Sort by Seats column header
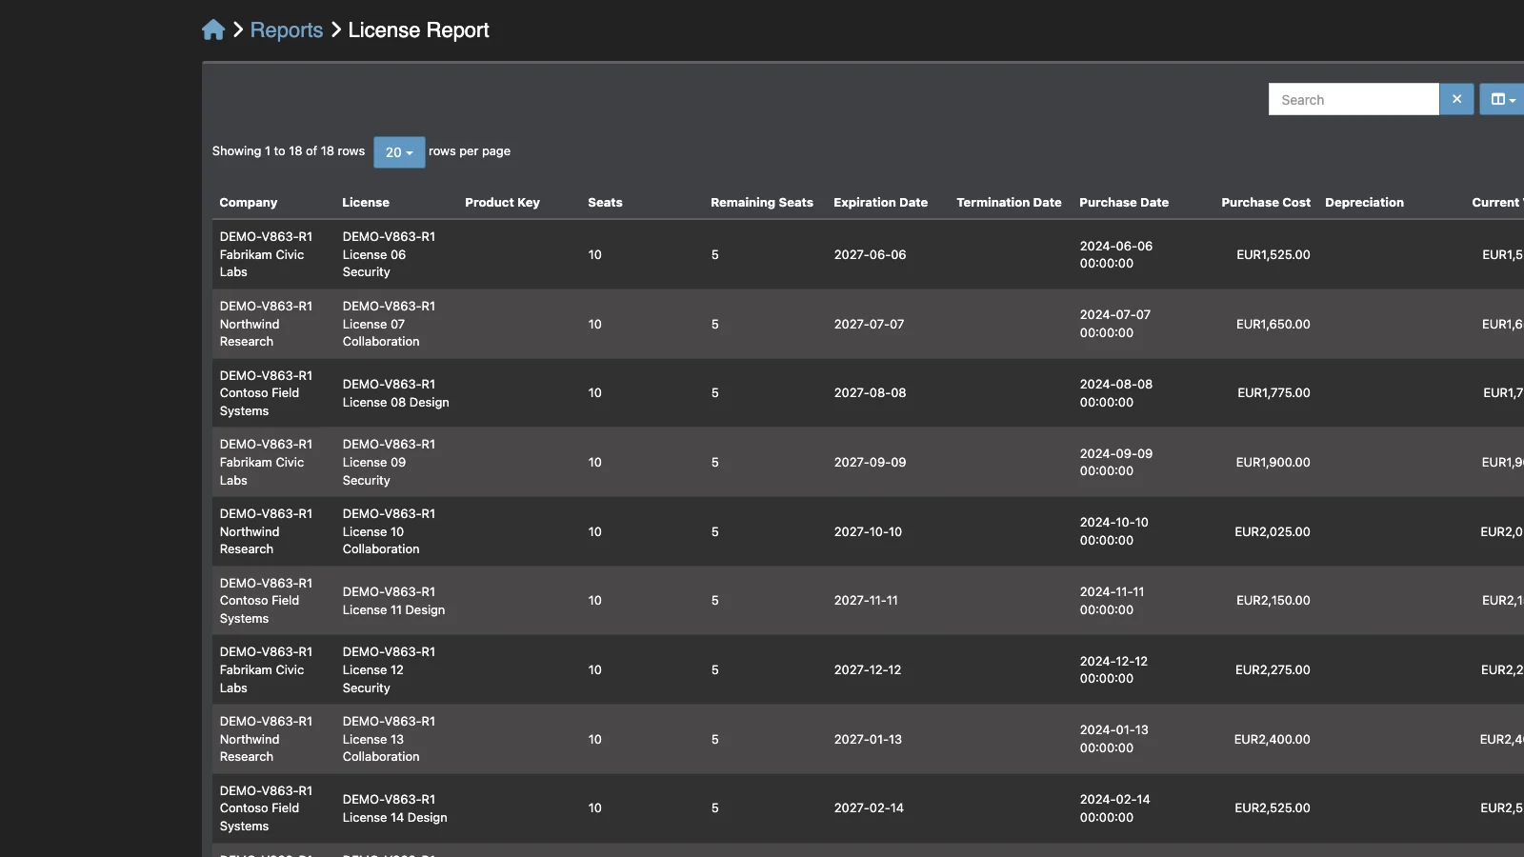The image size is (1524, 857). click(x=605, y=203)
